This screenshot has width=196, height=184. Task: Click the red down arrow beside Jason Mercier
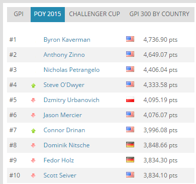[33, 115]
